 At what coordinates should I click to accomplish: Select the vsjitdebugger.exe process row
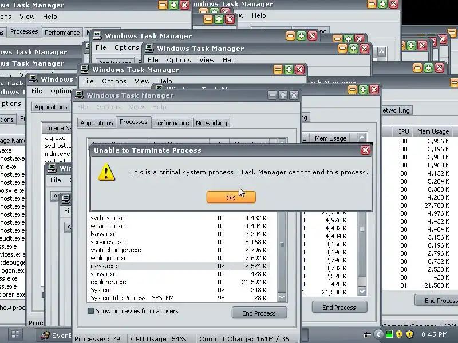[180, 250]
